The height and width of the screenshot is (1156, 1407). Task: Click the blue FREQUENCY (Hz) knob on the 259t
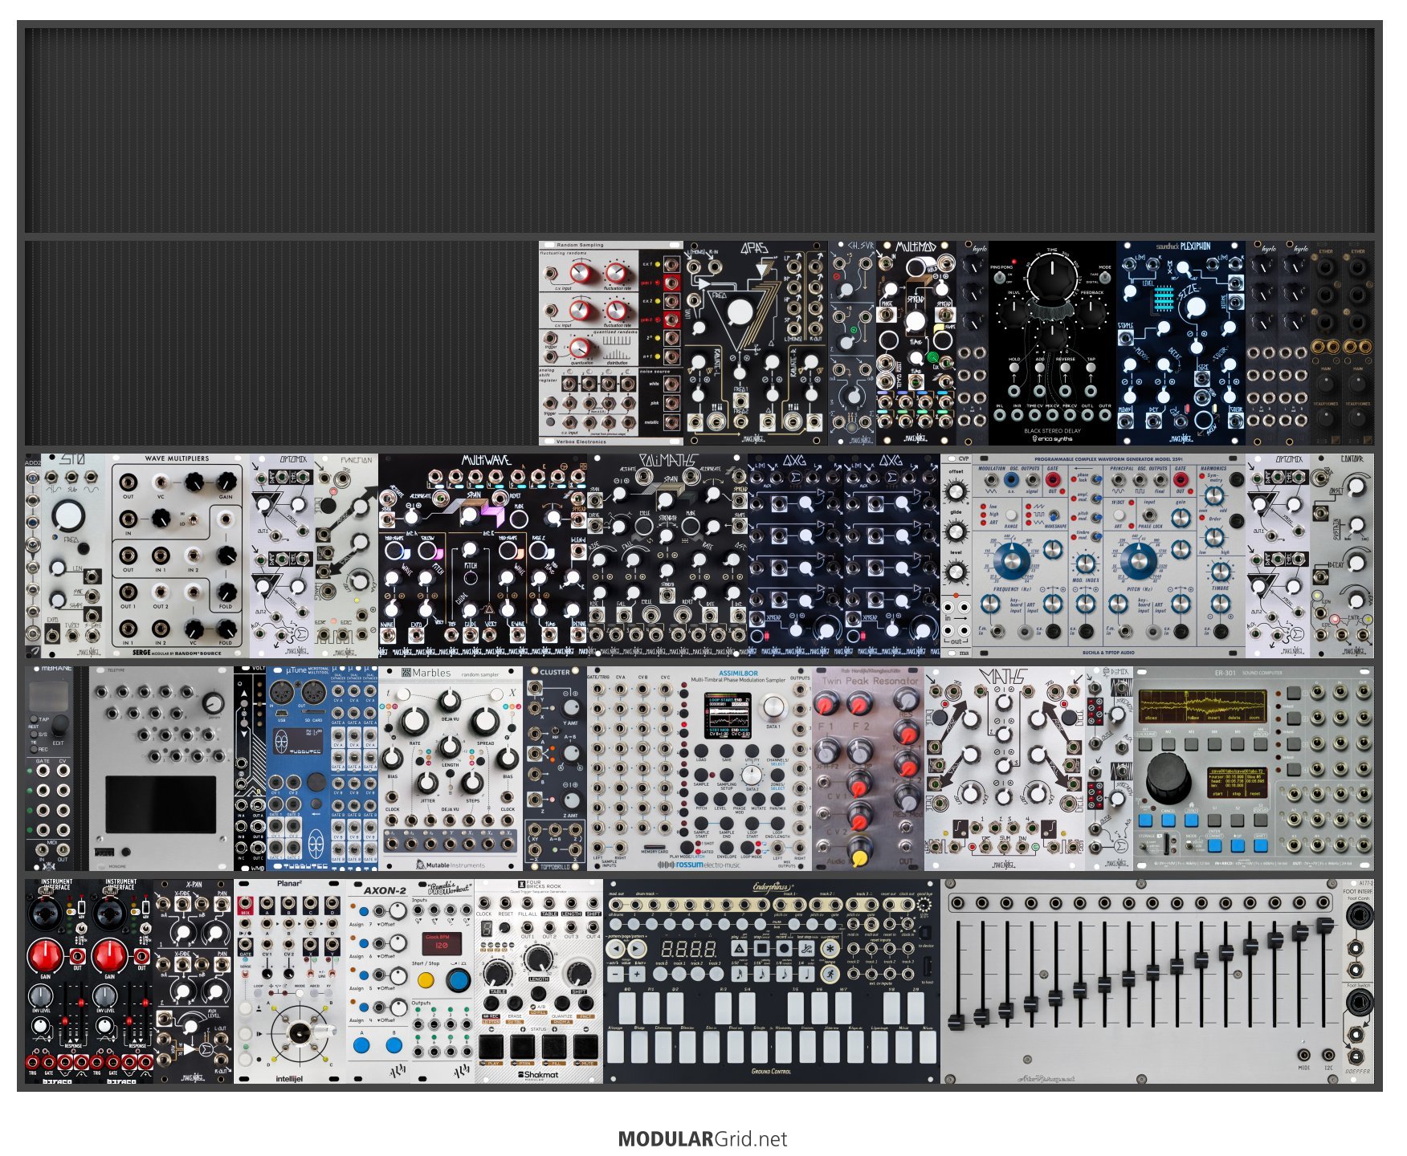(x=1011, y=560)
